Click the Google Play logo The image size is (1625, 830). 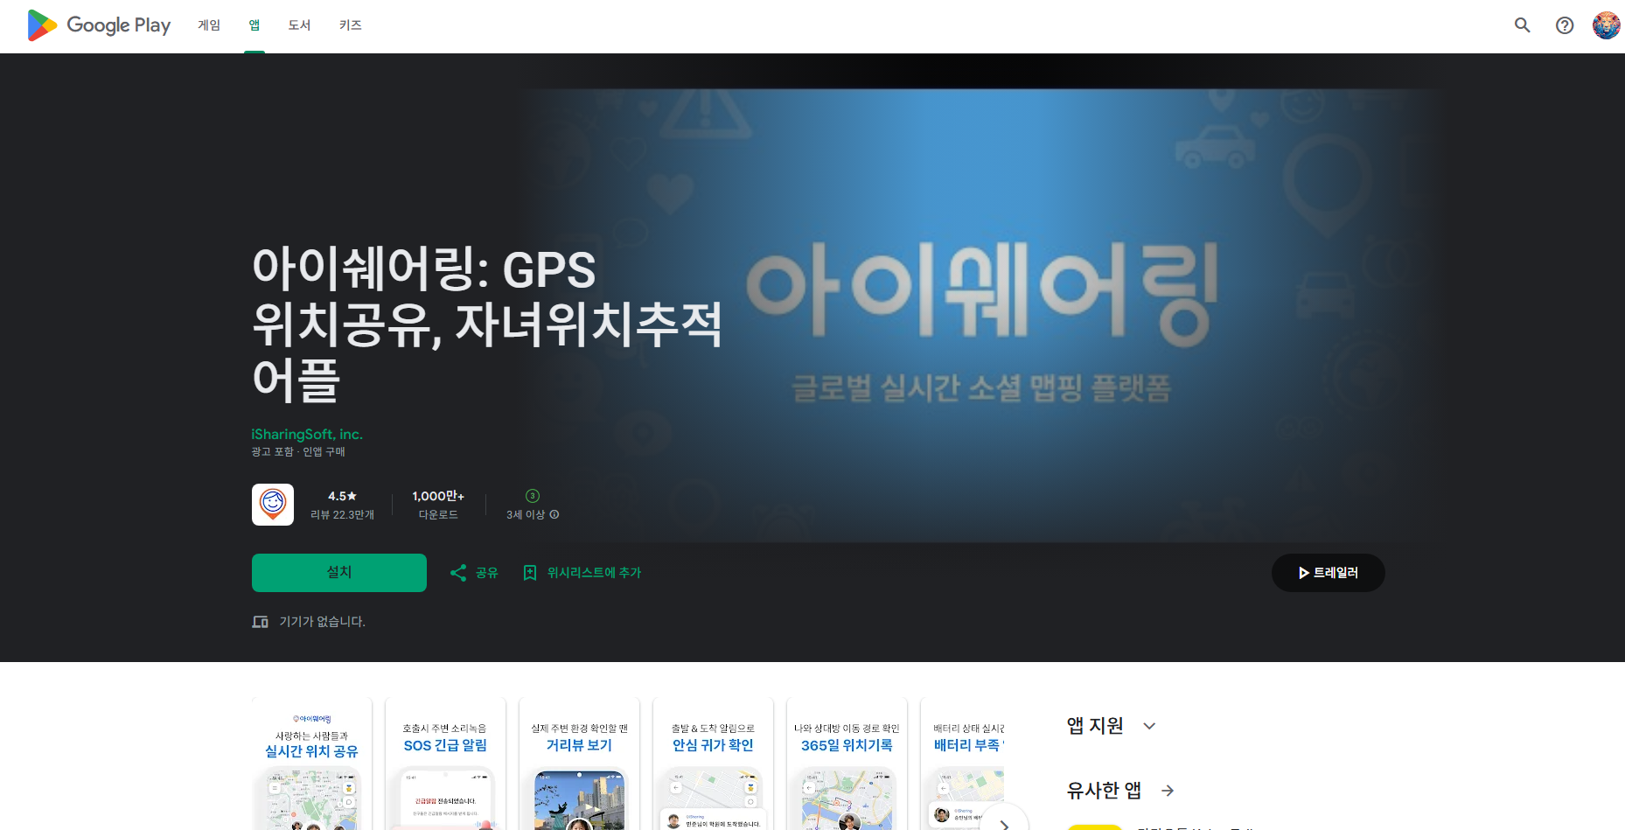tap(98, 25)
